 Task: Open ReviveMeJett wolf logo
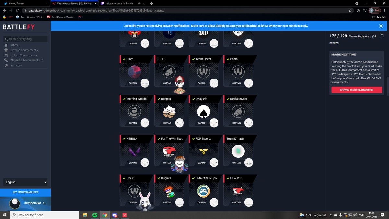[238, 112]
